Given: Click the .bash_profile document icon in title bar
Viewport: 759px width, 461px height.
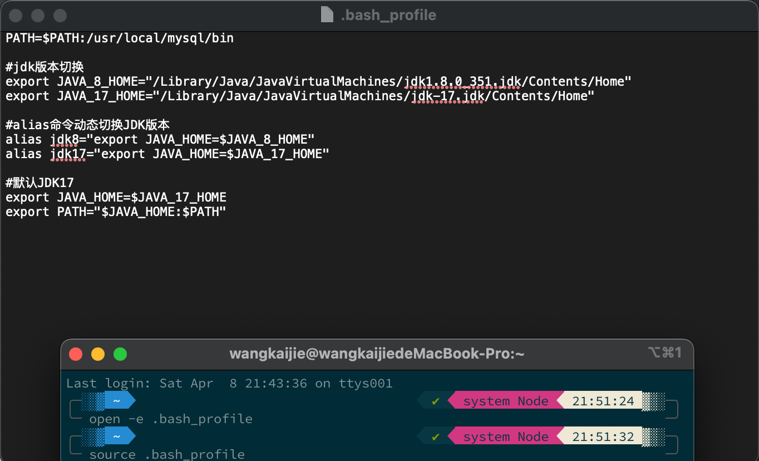Looking at the screenshot, I should (327, 14).
